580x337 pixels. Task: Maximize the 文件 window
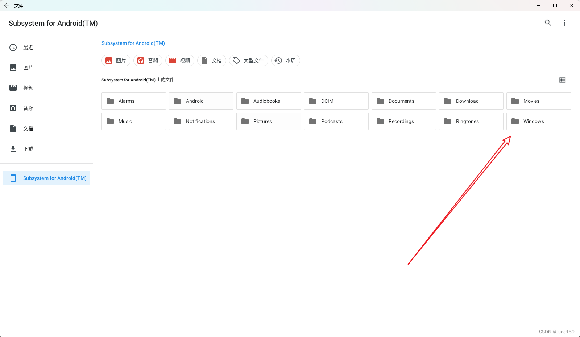[x=555, y=5]
